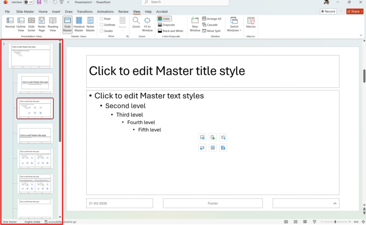
Task: Open the Animations tab
Action: (x=105, y=11)
